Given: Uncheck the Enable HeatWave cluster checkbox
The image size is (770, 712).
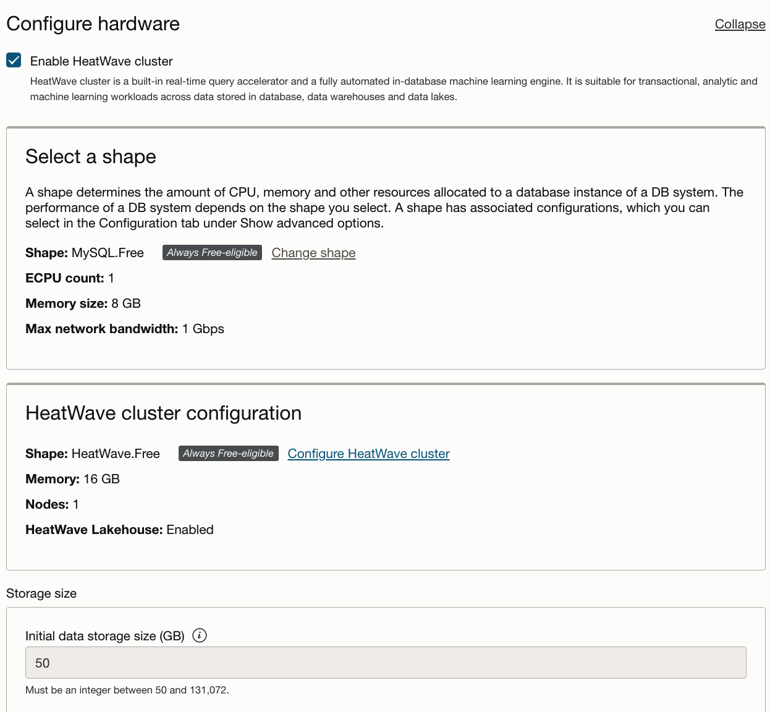Looking at the screenshot, I should [x=14, y=61].
